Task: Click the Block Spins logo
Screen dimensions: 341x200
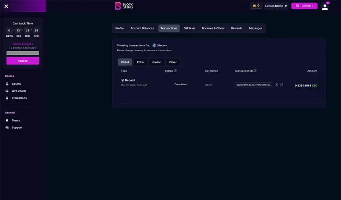Action: [x=124, y=6]
